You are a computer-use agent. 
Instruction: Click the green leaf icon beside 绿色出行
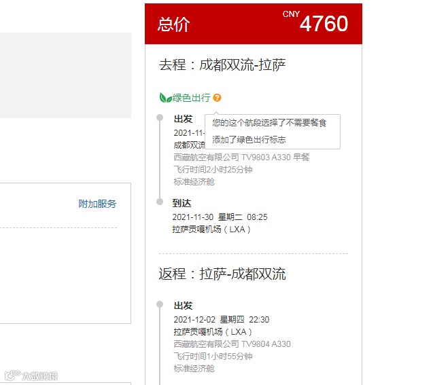(166, 98)
